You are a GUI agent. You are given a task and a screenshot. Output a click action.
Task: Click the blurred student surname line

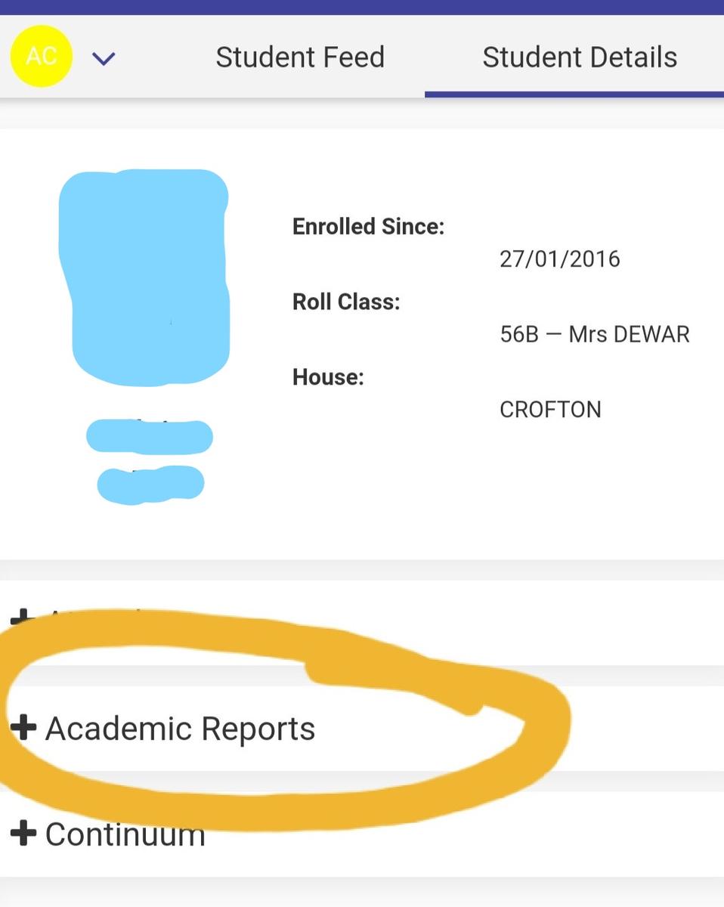point(151,484)
